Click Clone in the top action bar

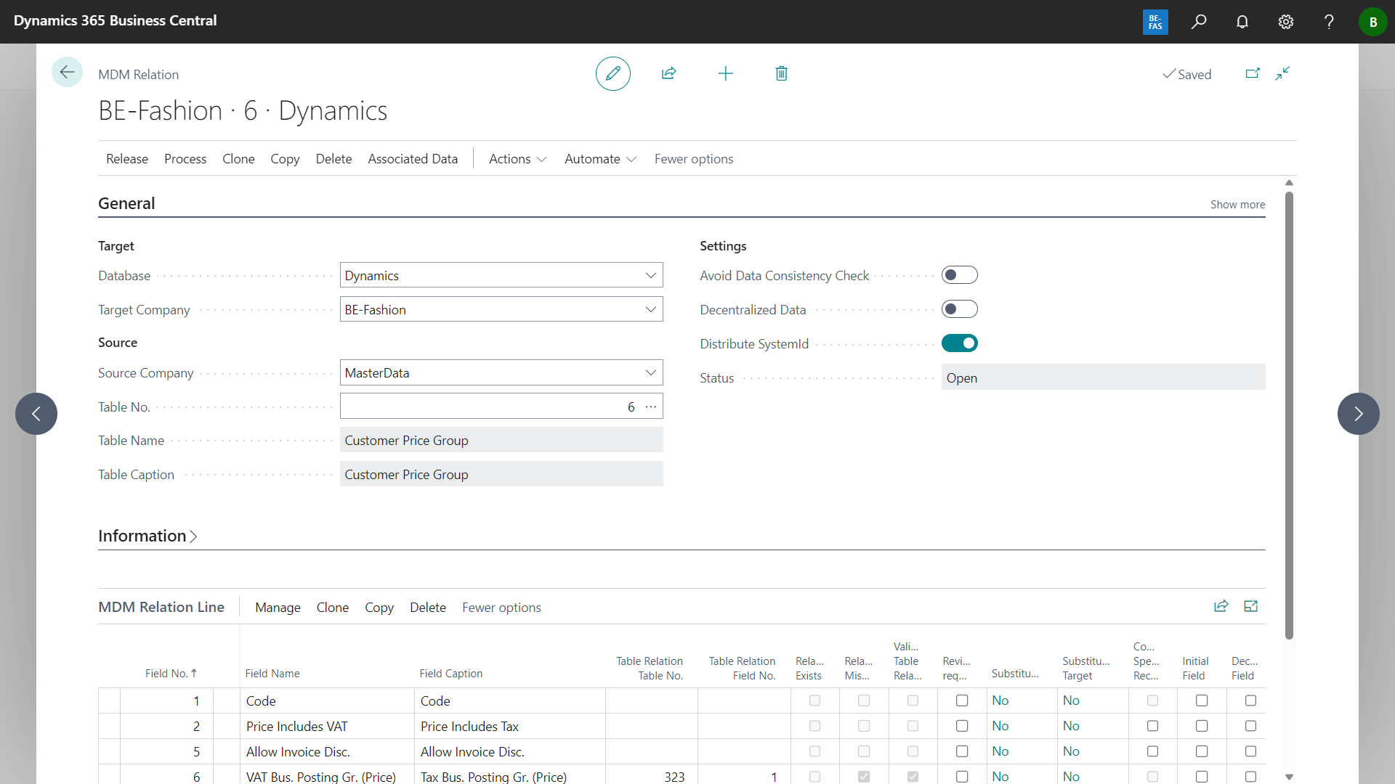tap(238, 159)
